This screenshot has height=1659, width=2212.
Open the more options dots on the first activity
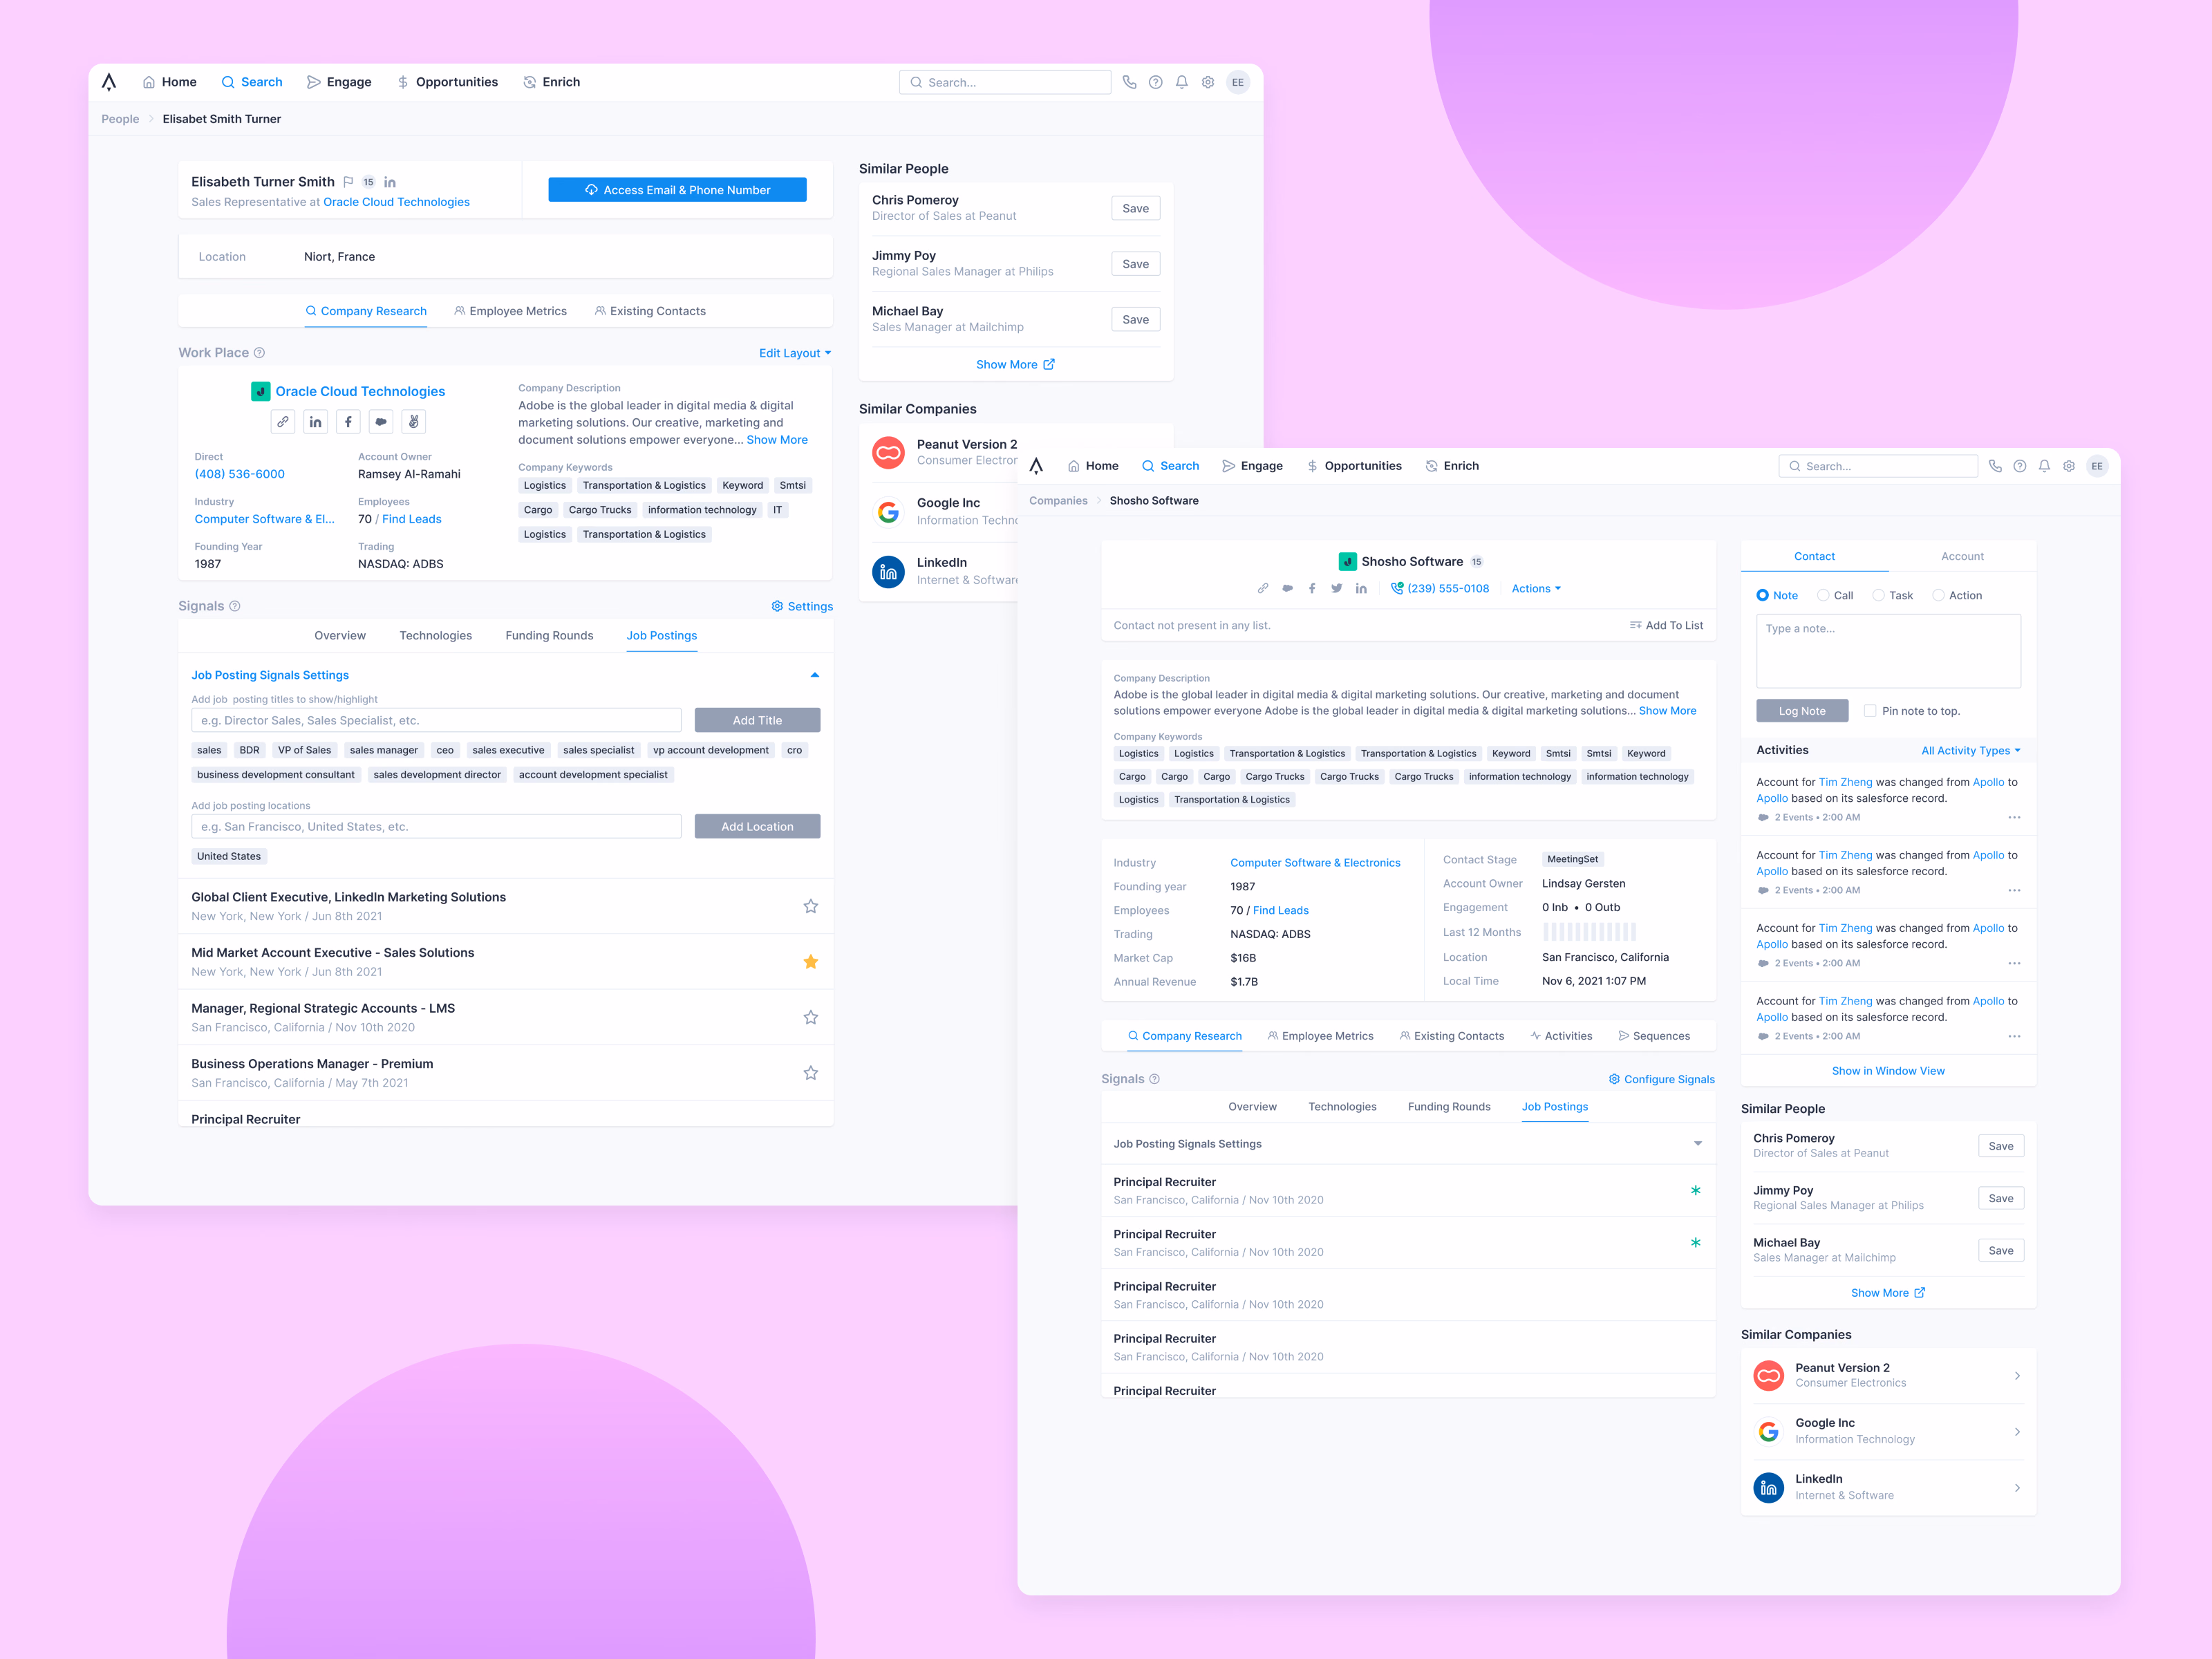point(2014,818)
